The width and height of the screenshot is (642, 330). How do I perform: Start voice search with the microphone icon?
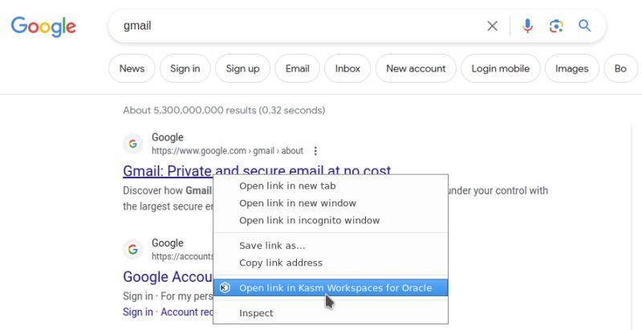click(x=527, y=26)
